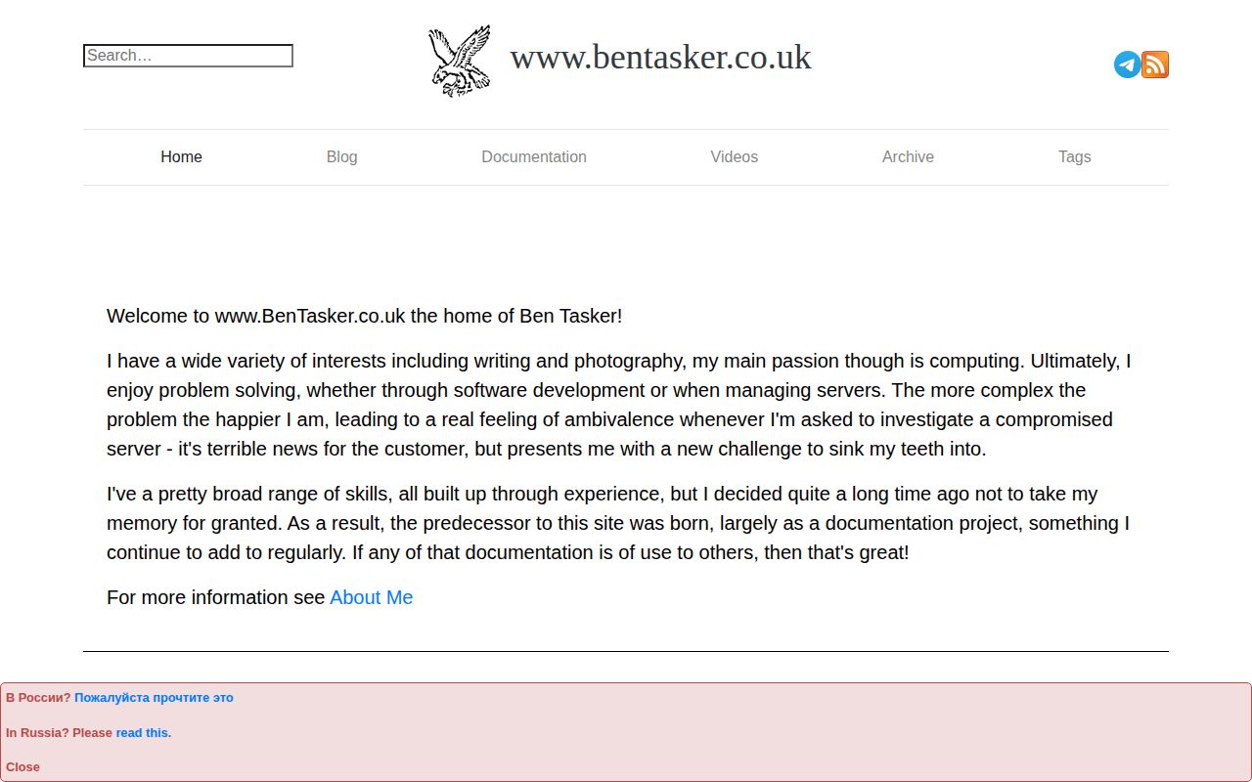Open the Blog section
This screenshot has height=782, width=1252.
(341, 156)
